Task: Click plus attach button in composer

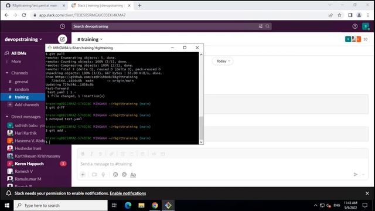Action: 83,175
